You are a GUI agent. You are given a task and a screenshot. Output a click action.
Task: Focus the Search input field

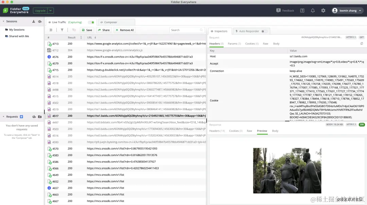coord(187,30)
